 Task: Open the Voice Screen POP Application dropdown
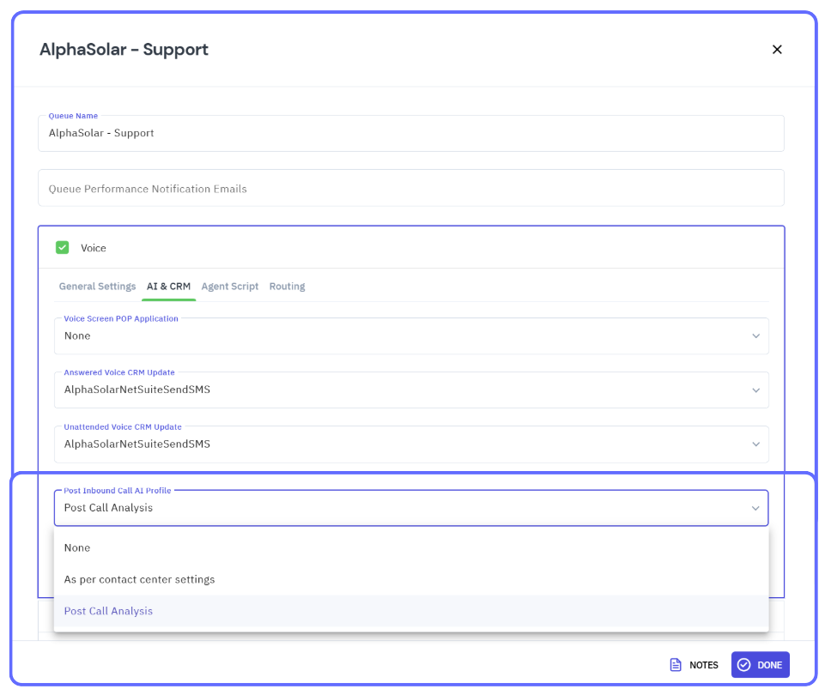[x=403, y=336]
